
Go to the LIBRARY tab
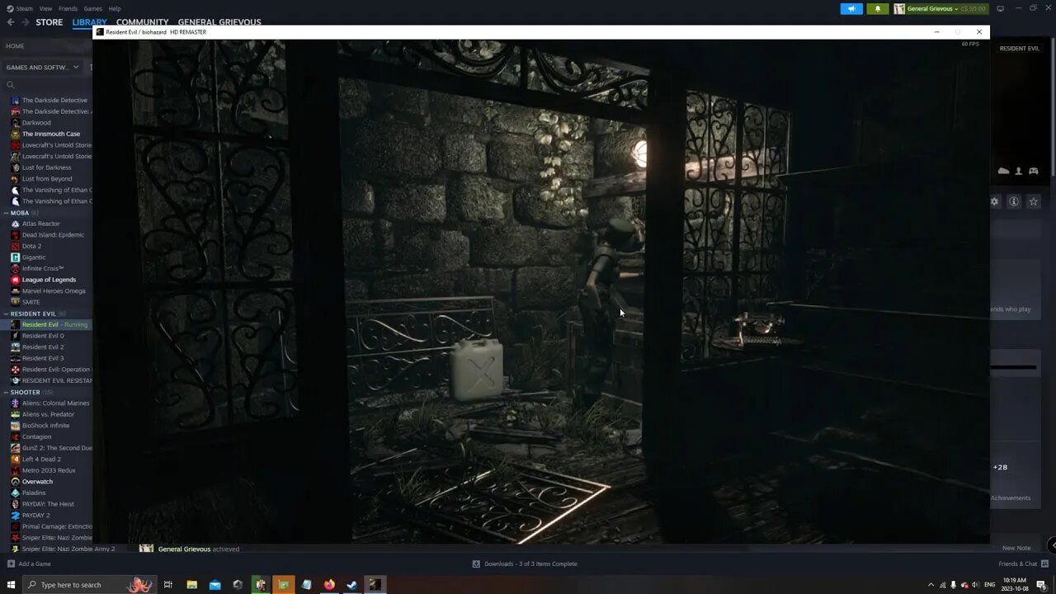pos(89,22)
